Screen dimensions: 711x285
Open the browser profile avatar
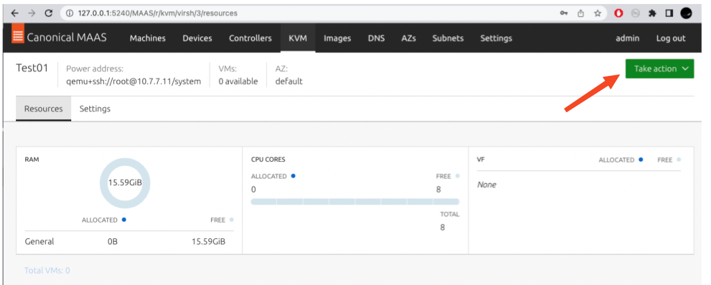[686, 13]
